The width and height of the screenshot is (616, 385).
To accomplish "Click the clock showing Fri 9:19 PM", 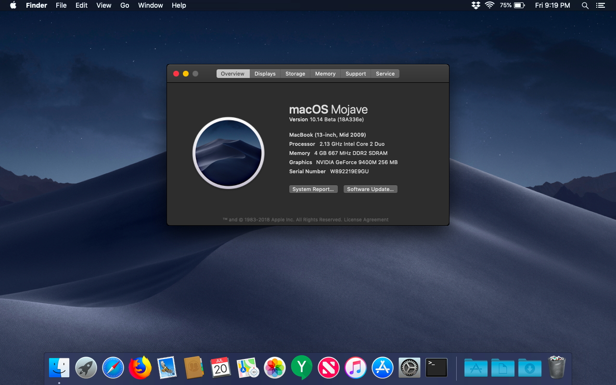I will (x=552, y=5).
